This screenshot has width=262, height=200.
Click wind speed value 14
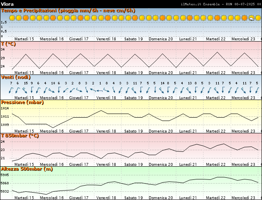click(162, 83)
